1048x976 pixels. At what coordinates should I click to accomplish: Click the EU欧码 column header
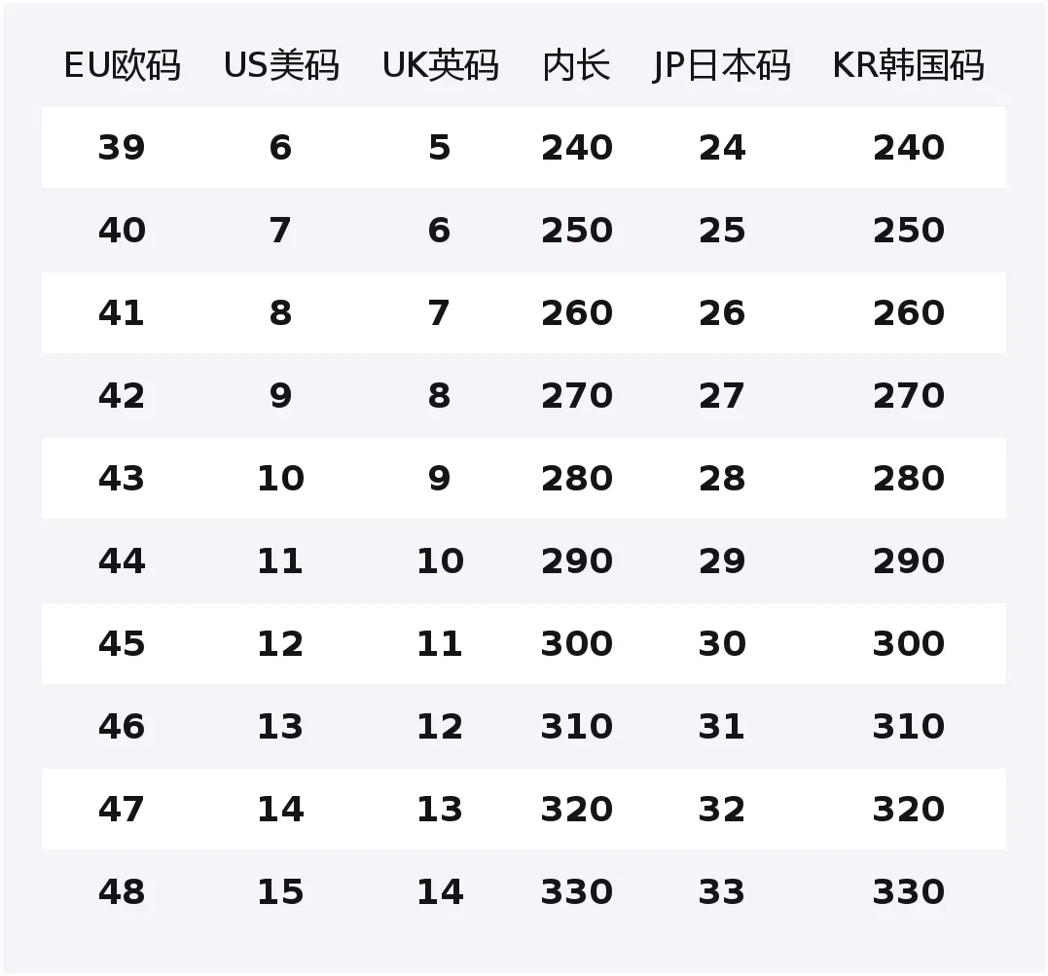pyautogui.click(x=123, y=65)
